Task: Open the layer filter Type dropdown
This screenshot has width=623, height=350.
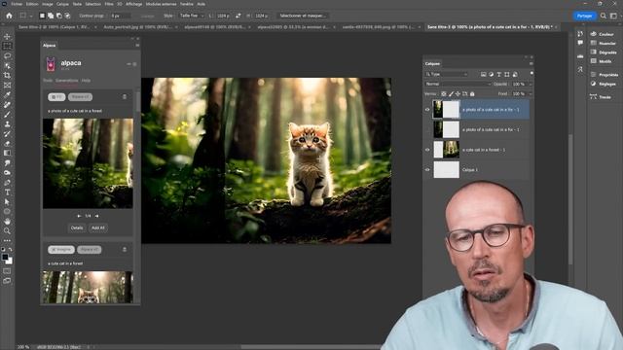Action: pyautogui.click(x=447, y=74)
